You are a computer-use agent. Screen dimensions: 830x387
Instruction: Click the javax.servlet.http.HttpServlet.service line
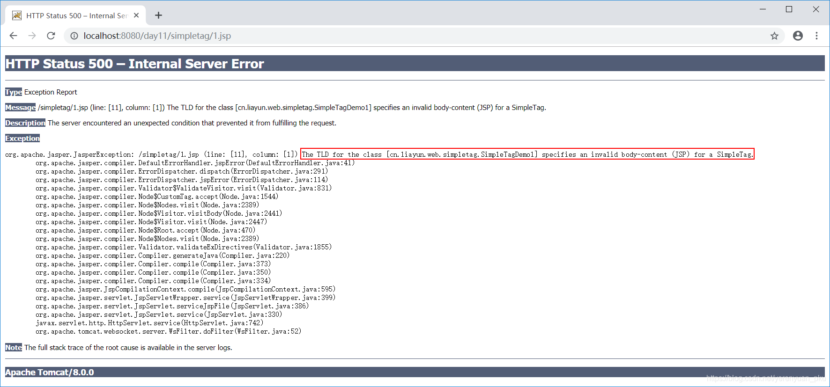point(149,323)
